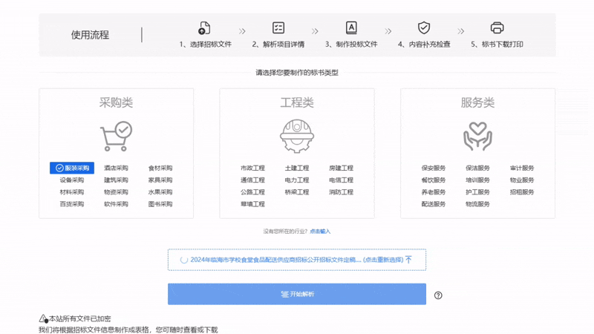Select 市政工程 under 工程类
The image size is (594, 334).
(252, 168)
